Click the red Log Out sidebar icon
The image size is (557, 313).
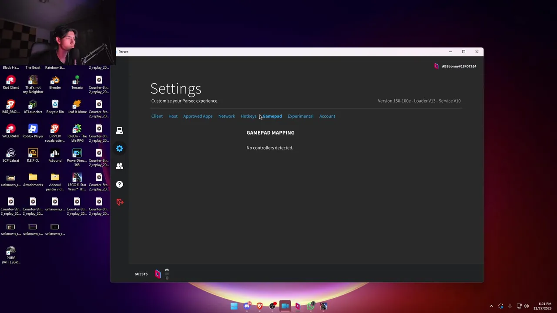pos(120,202)
